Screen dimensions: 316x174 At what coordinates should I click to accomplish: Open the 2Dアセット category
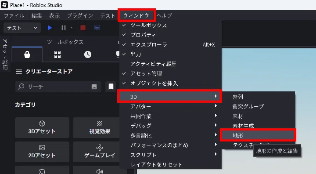[42, 152]
